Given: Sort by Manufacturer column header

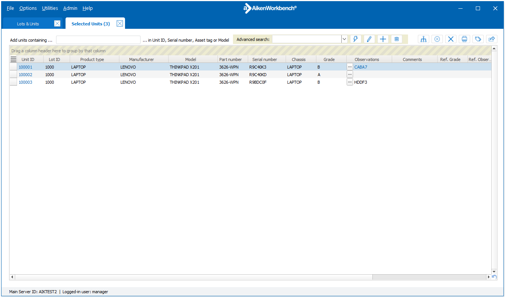Looking at the screenshot, I should click(x=144, y=59).
